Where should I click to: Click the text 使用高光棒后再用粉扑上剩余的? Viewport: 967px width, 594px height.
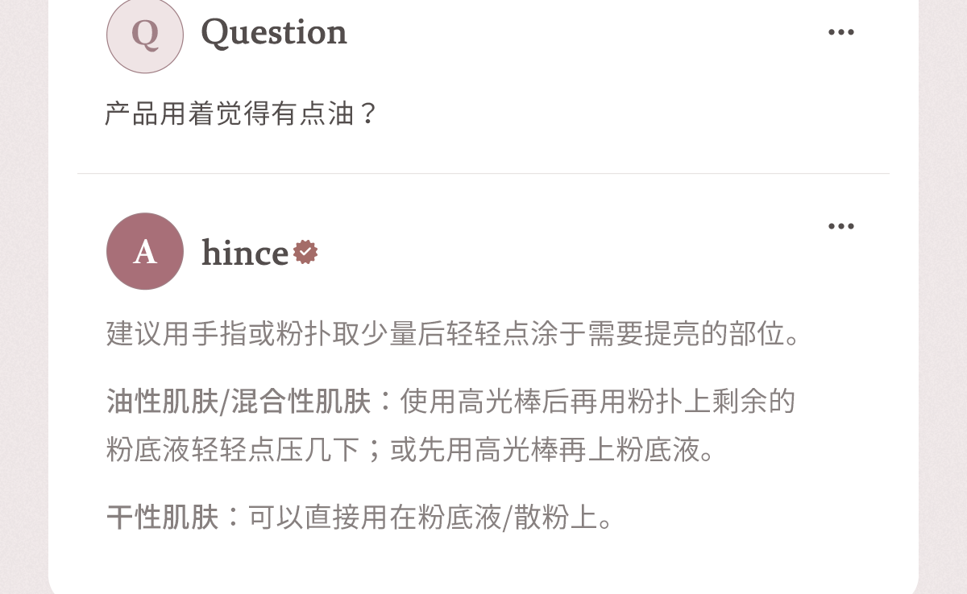coord(597,401)
